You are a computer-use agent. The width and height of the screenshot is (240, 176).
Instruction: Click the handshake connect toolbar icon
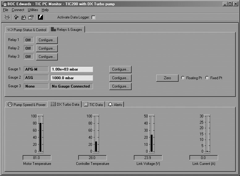click(x=7, y=17)
